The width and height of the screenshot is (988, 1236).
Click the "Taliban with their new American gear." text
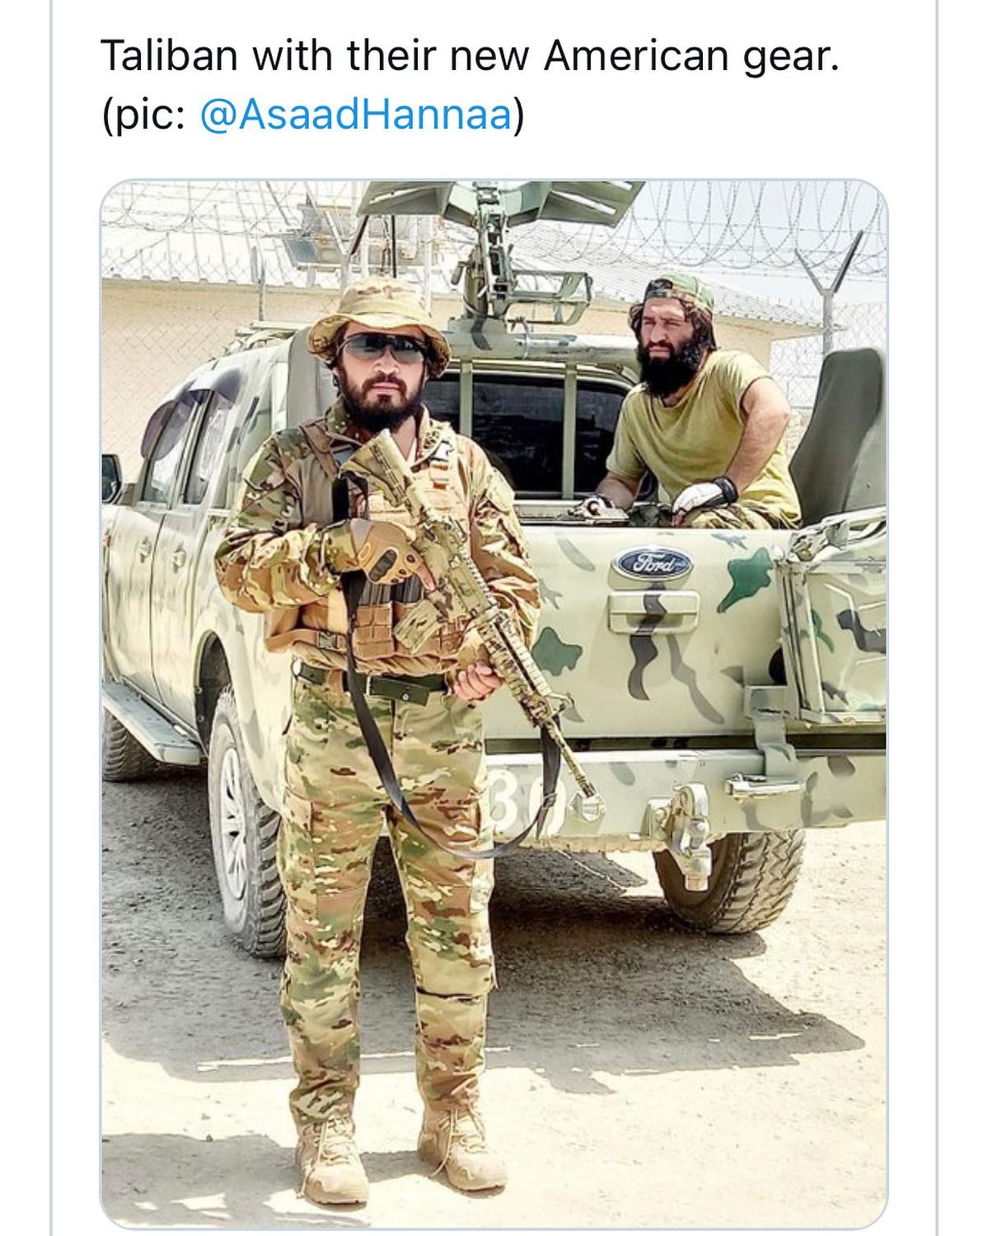tap(469, 57)
